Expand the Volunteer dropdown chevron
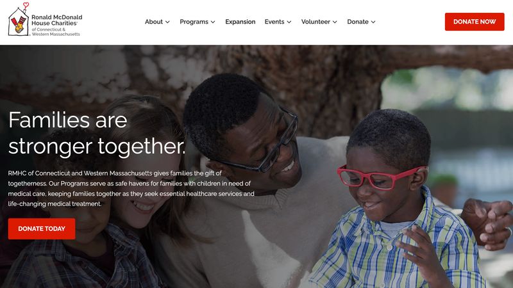Screen dimensions: 513x288 coord(335,22)
